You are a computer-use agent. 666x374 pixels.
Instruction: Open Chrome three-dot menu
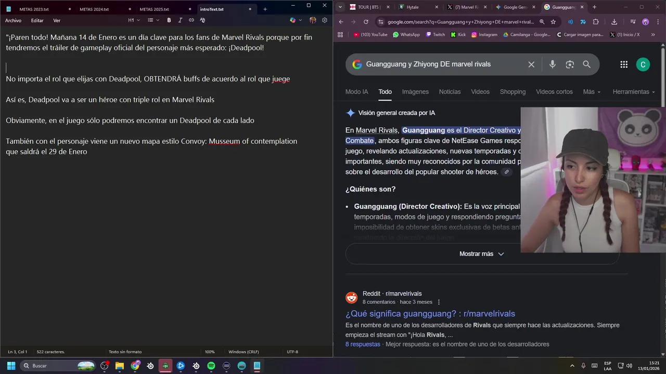pyautogui.click(x=658, y=22)
